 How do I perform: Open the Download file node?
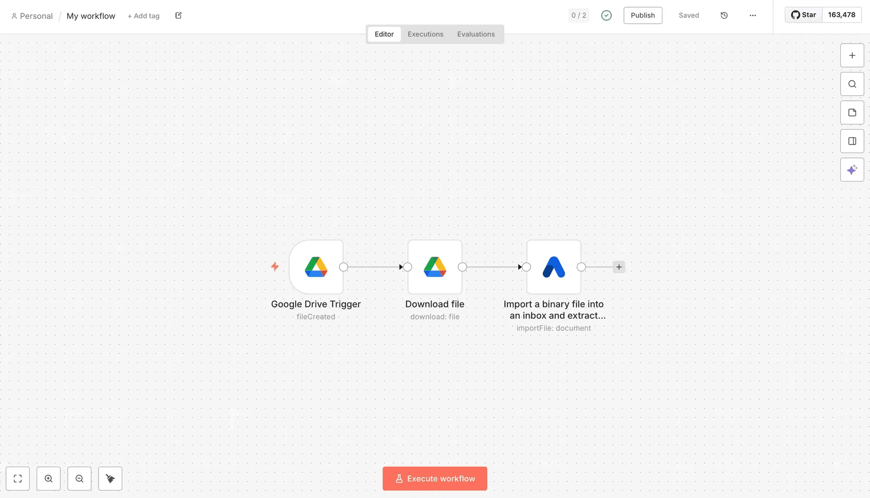click(435, 266)
